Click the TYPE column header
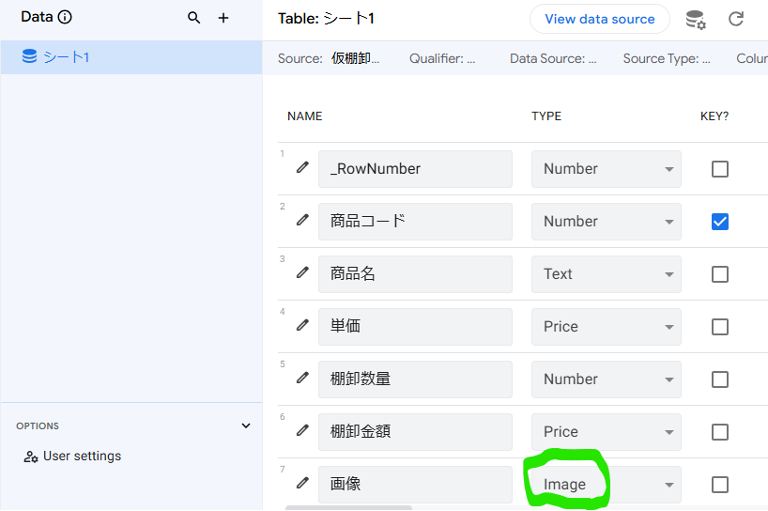Image resolution: width=768 pixels, height=511 pixels. pyautogui.click(x=546, y=116)
